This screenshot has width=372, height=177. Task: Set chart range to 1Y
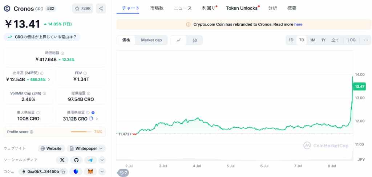pyautogui.click(x=323, y=40)
